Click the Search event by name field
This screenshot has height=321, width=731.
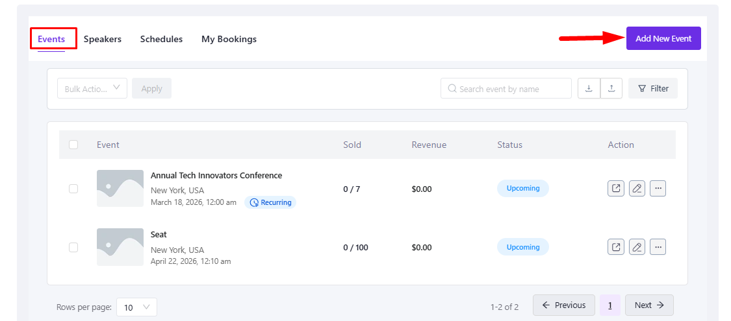507,89
